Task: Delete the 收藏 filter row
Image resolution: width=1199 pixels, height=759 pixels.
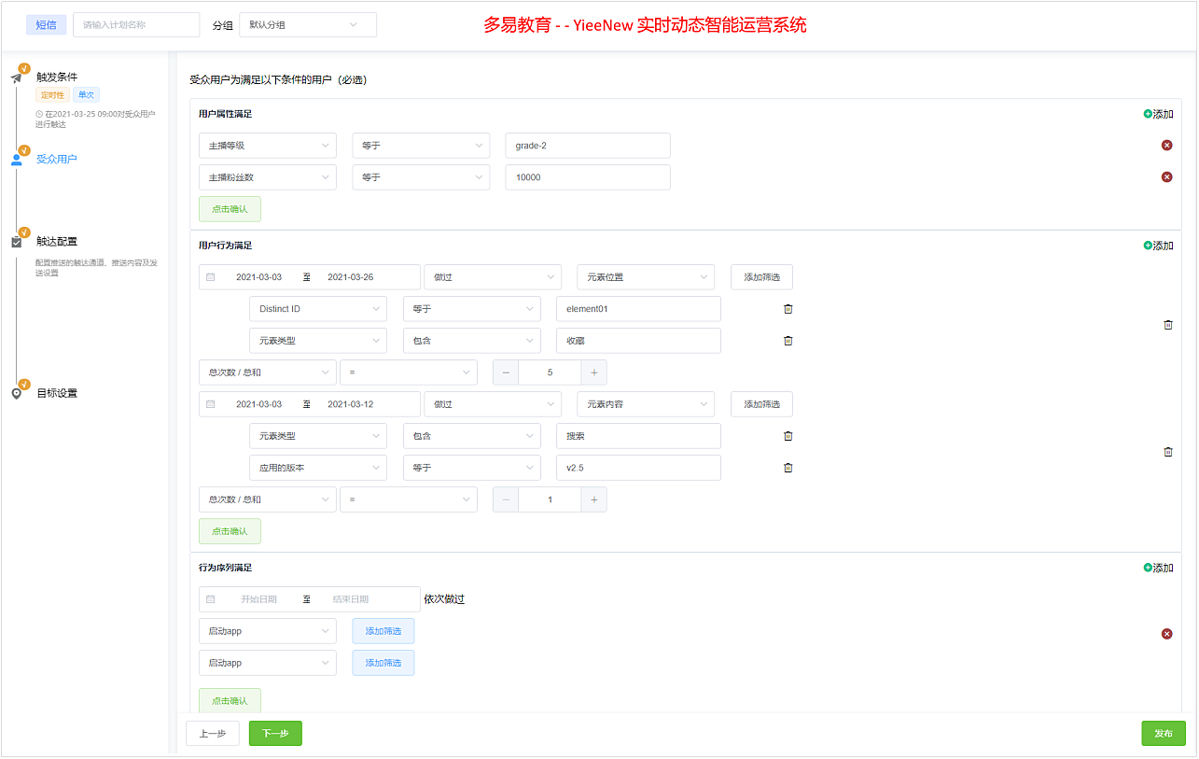Action: coord(788,341)
